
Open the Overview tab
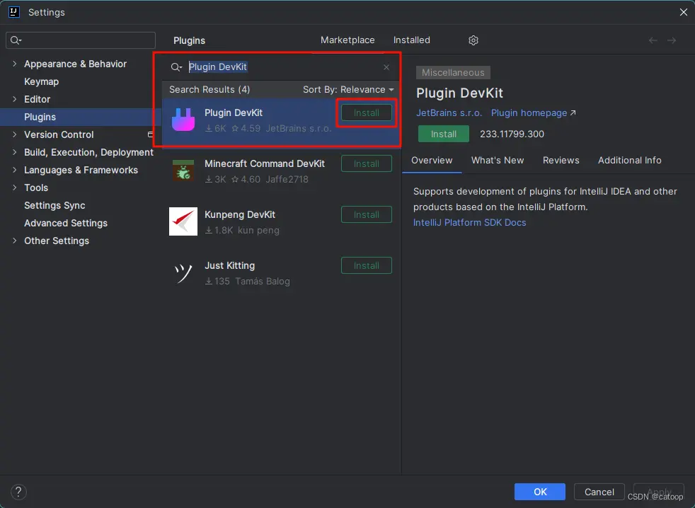click(432, 160)
